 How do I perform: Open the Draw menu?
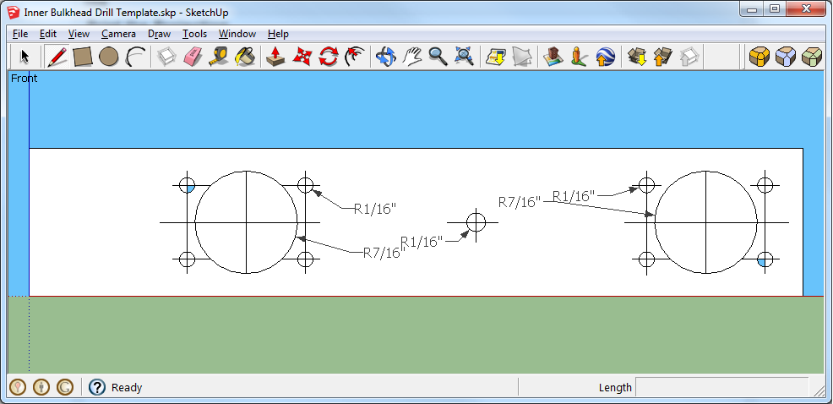click(159, 34)
